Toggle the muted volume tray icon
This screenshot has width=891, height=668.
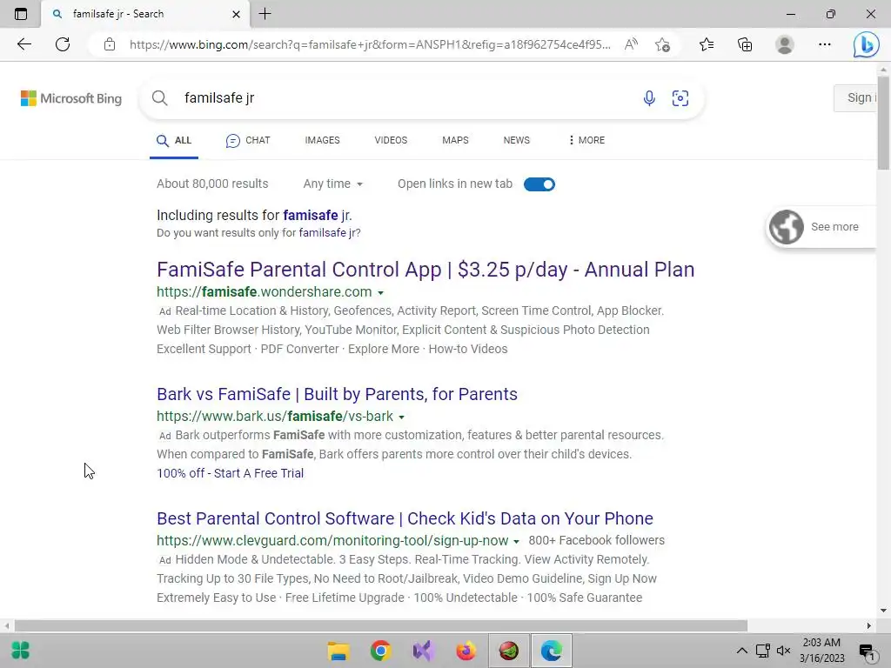point(784,651)
